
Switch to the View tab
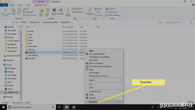(x=28, y=5)
